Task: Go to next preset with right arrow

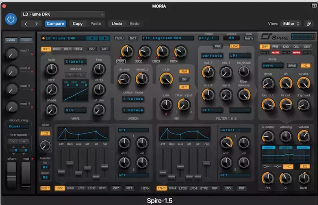Action: point(36,24)
